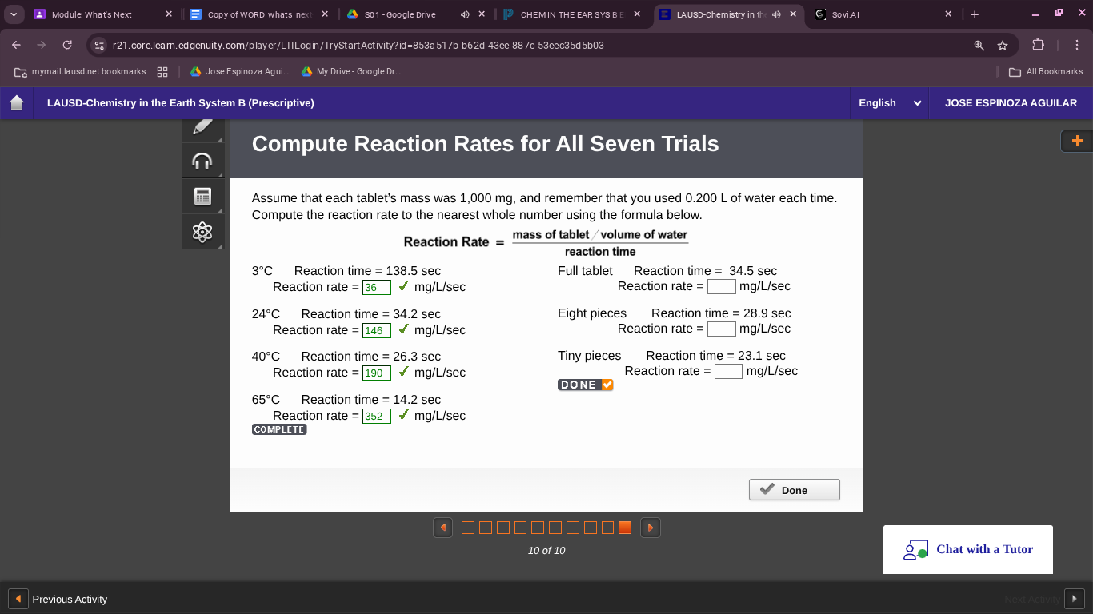Open the calculator tool
This screenshot has width=1093, height=614.
coord(202,195)
